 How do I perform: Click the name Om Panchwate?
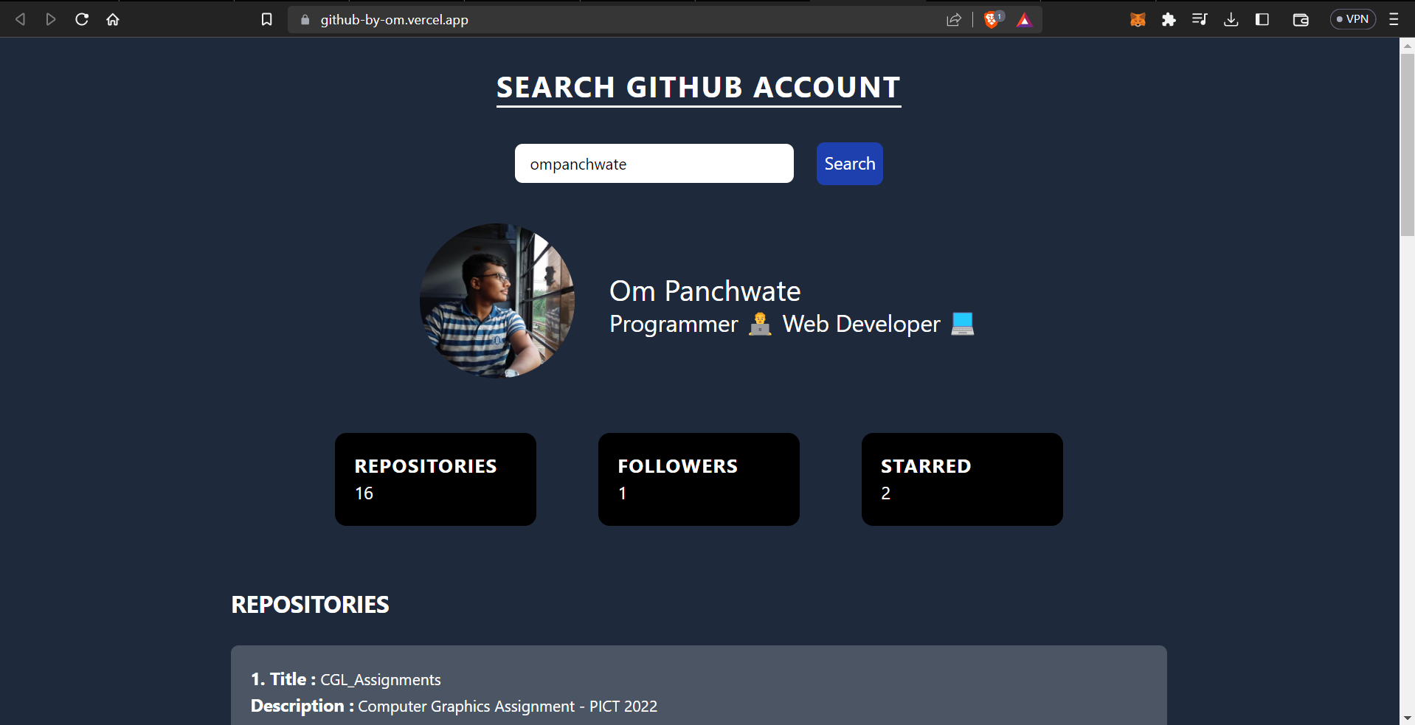(705, 291)
